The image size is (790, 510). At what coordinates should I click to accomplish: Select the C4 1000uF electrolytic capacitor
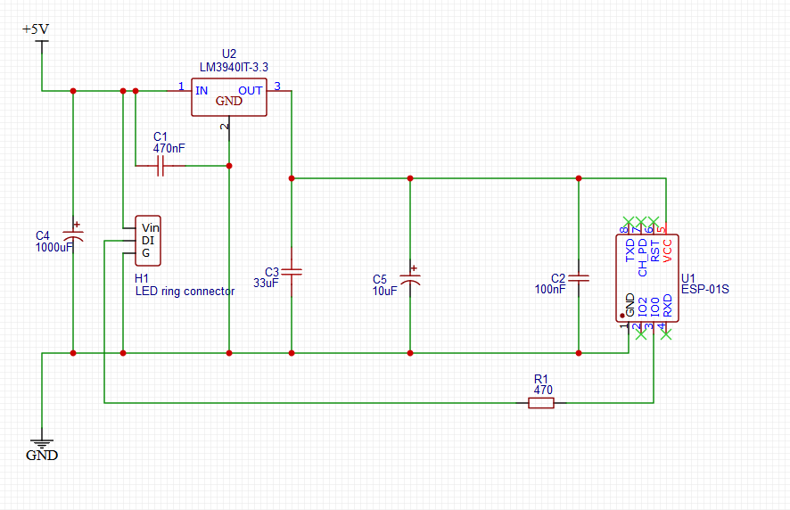click(x=73, y=236)
